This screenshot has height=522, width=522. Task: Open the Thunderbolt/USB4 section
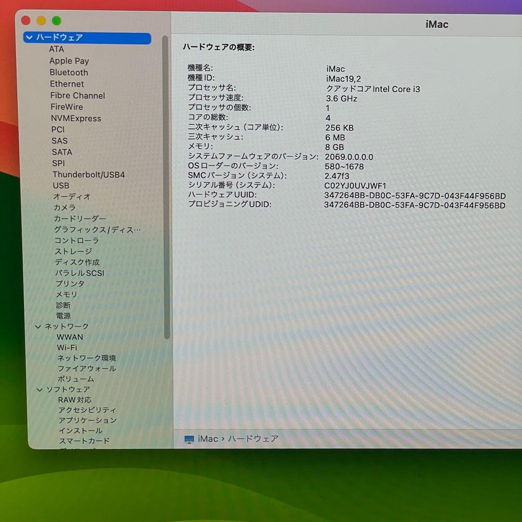point(89,174)
